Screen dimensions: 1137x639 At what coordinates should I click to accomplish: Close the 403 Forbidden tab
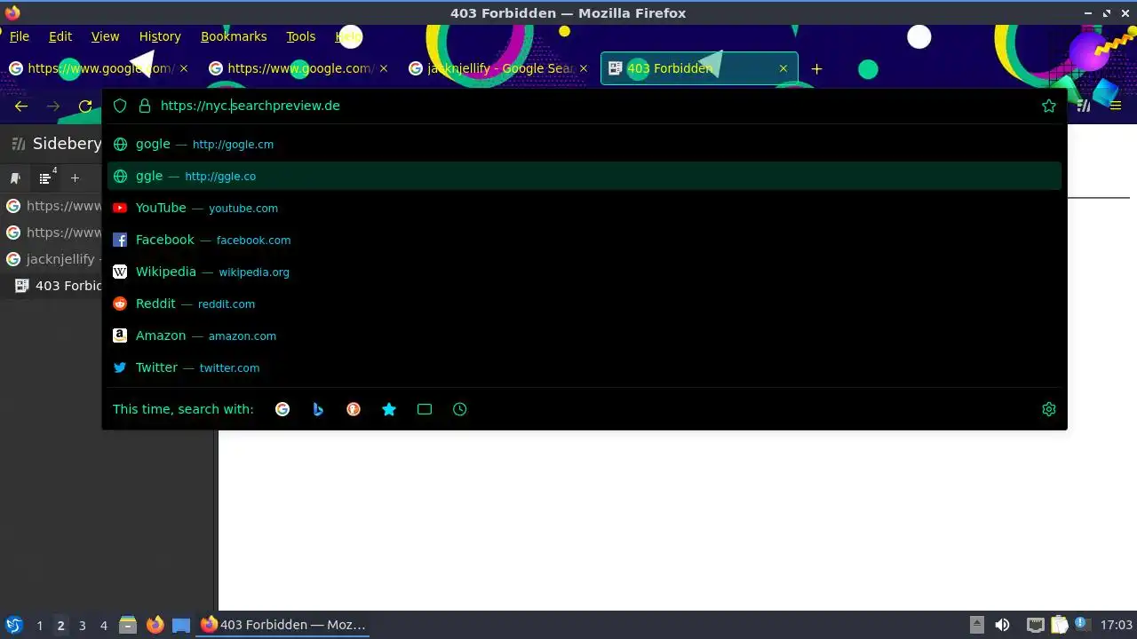point(783,68)
